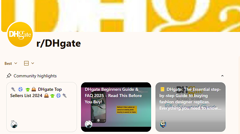Open DHgate Beginners Guide & FAQ 2025 post

(116, 107)
